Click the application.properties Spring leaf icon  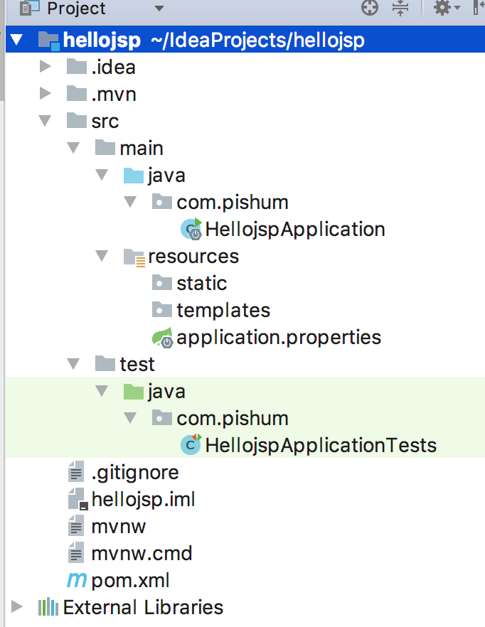coord(162,338)
